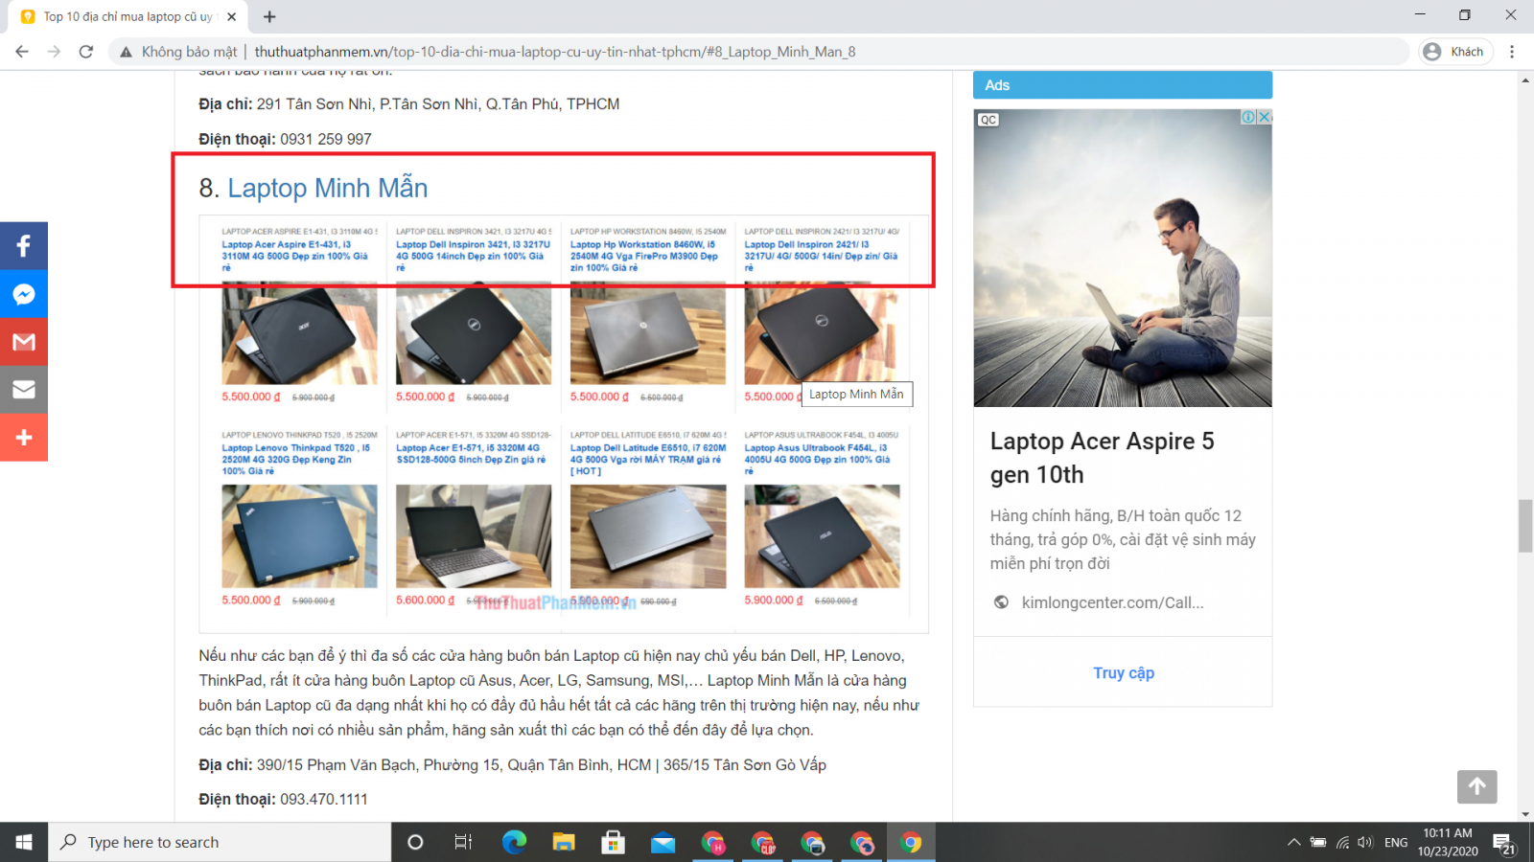Click browser Back arrow
The height and width of the screenshot is (862, 1534).
pos(22,52)
